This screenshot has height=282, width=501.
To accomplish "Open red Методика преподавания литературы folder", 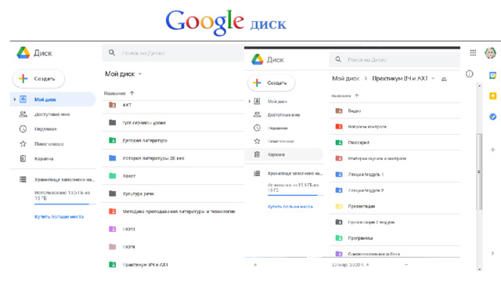I will (x=173, y=211).
